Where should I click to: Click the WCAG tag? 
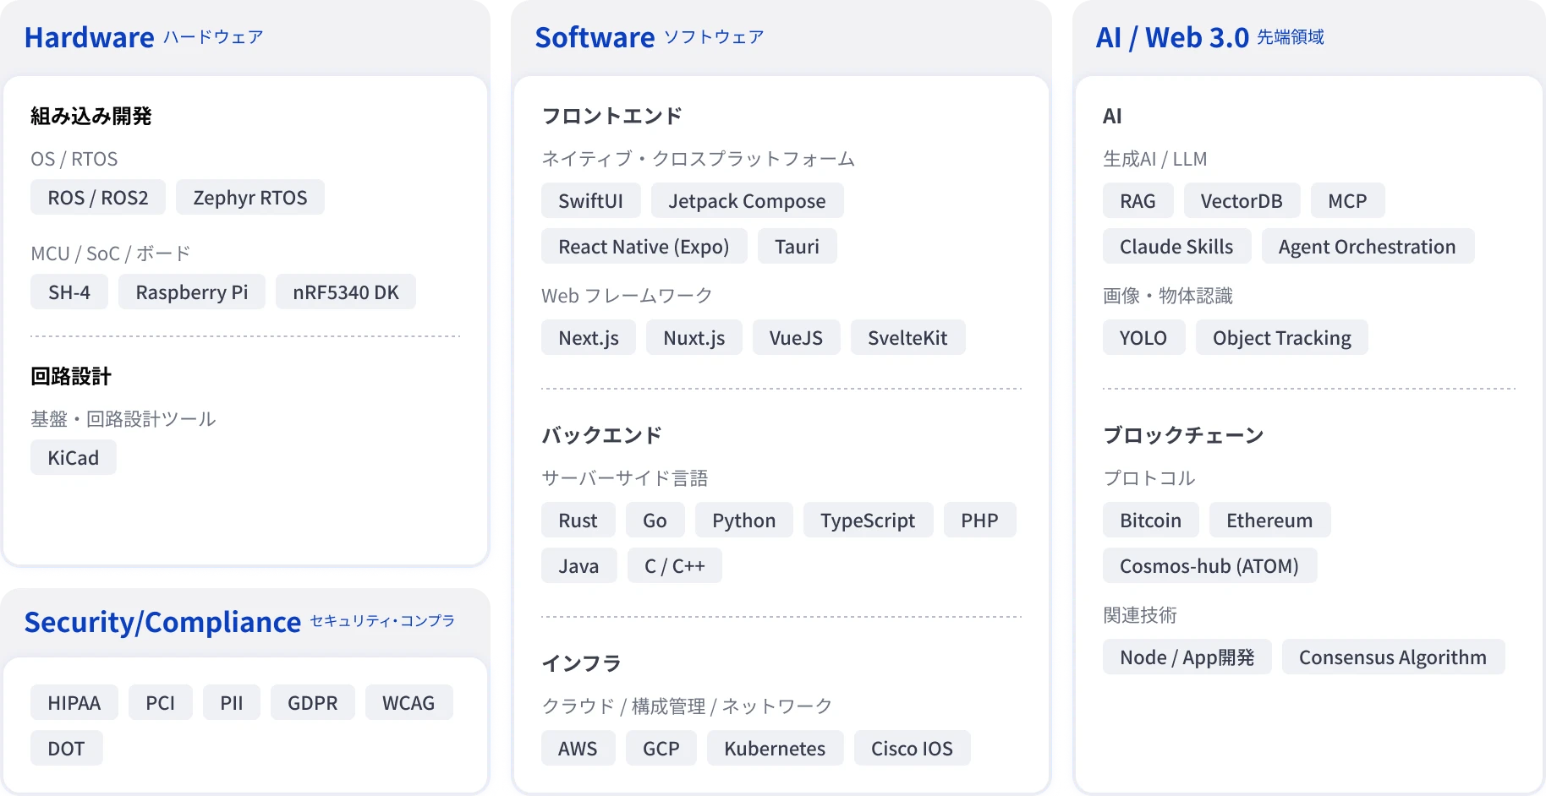tap(409, 702)
